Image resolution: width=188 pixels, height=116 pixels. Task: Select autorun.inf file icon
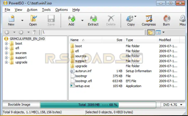click(72, 71)
